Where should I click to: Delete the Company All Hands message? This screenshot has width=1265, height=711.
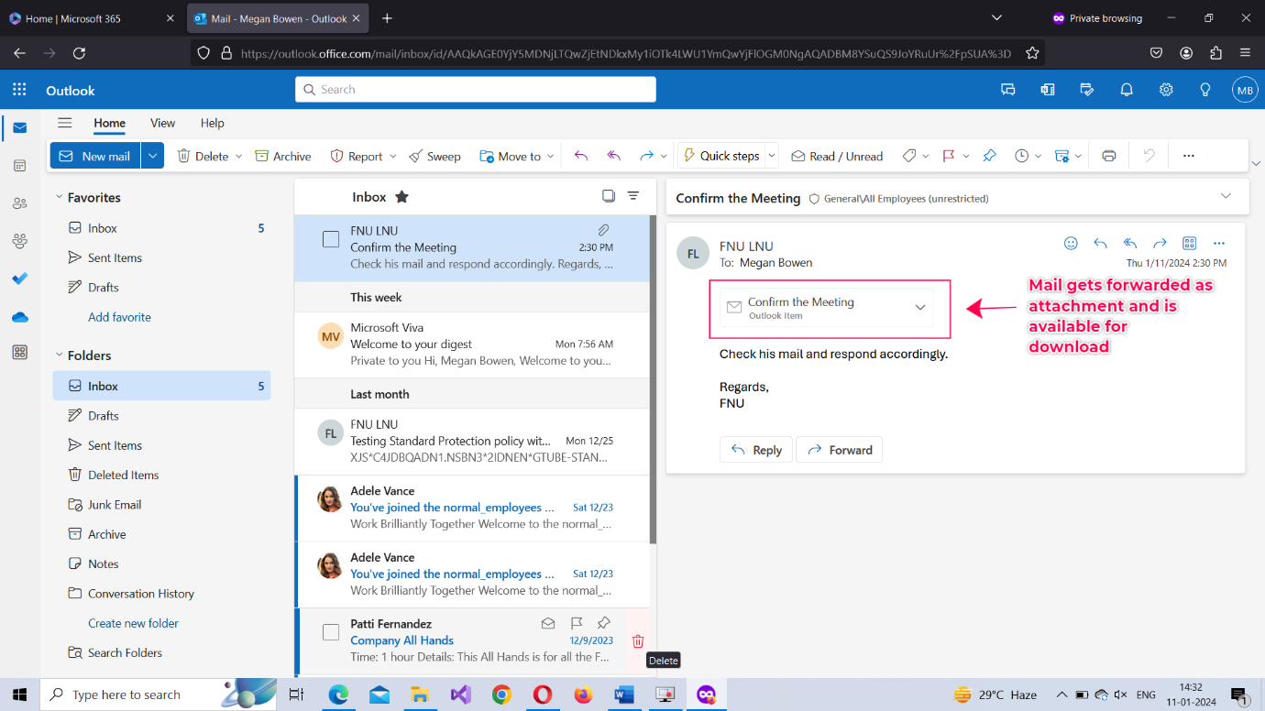(638, 641)
